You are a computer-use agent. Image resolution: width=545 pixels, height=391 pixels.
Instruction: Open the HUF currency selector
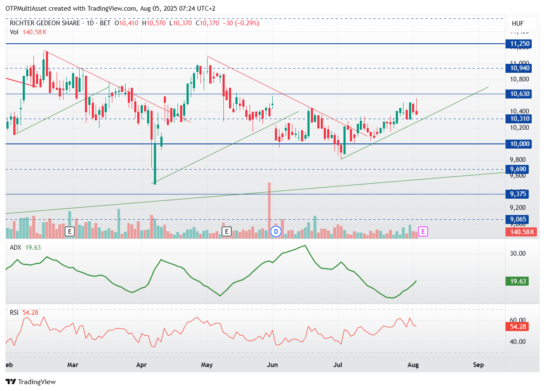tap(518, 24)
